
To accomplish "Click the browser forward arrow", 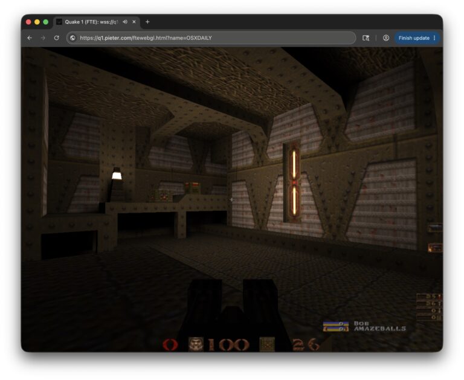I will [43, 38].
